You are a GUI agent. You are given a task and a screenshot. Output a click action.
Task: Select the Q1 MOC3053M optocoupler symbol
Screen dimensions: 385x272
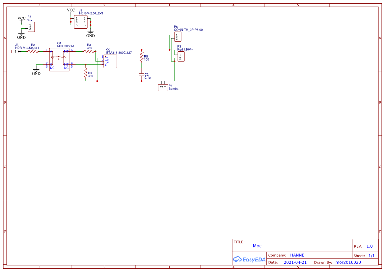pyautogui.click(x=60, y=59)
